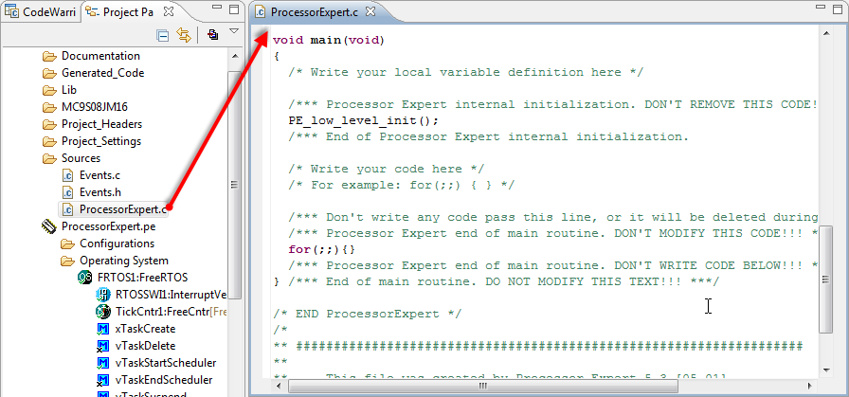The width and height of the screenshot is (849, 397).
Task: Select the ProcessorExpert.c editor tab
Action: (x=313, y=12)
